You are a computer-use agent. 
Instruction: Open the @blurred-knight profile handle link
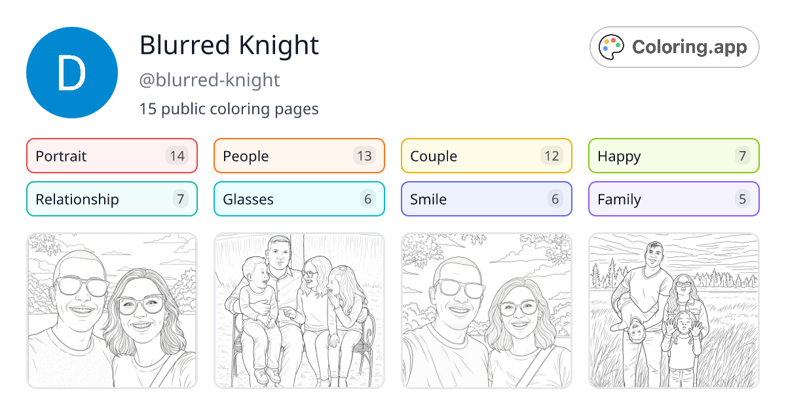click(210, 80)
